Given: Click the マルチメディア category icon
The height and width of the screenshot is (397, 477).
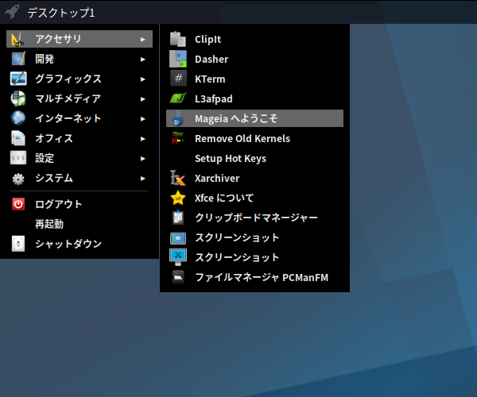Looking at the screenshot, I should point(18,98).
